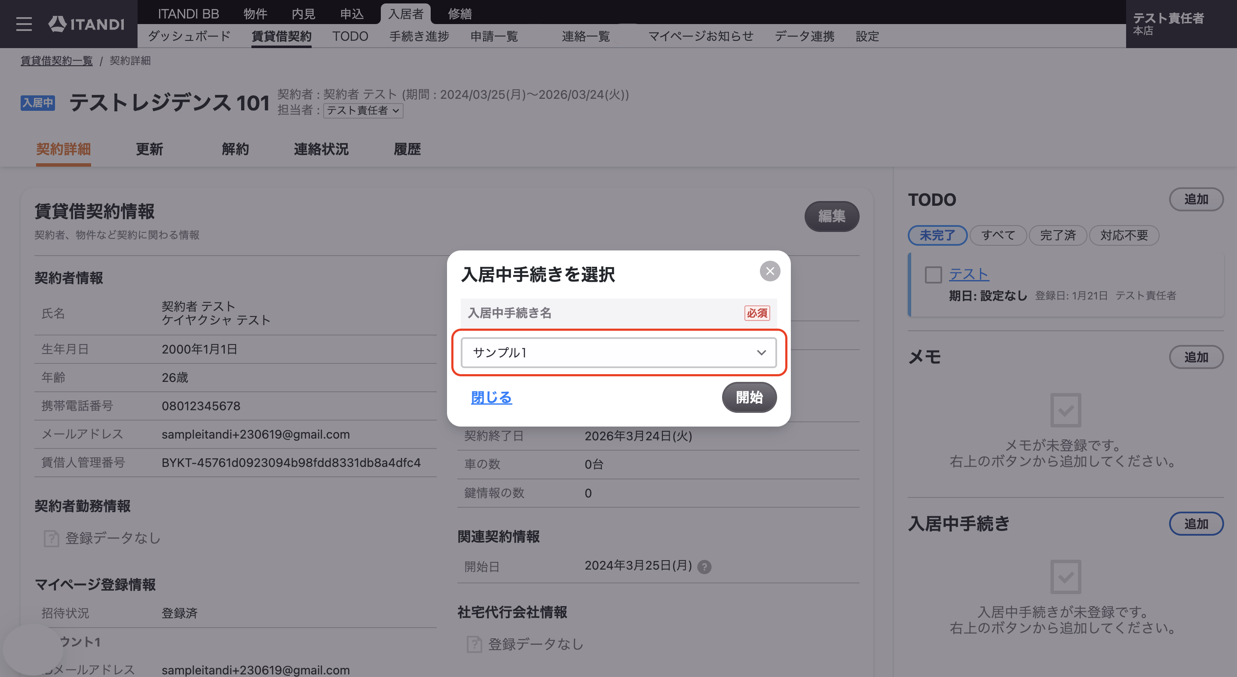
Task: Click 追加 button in メモ section
Action: (1196, 357)
